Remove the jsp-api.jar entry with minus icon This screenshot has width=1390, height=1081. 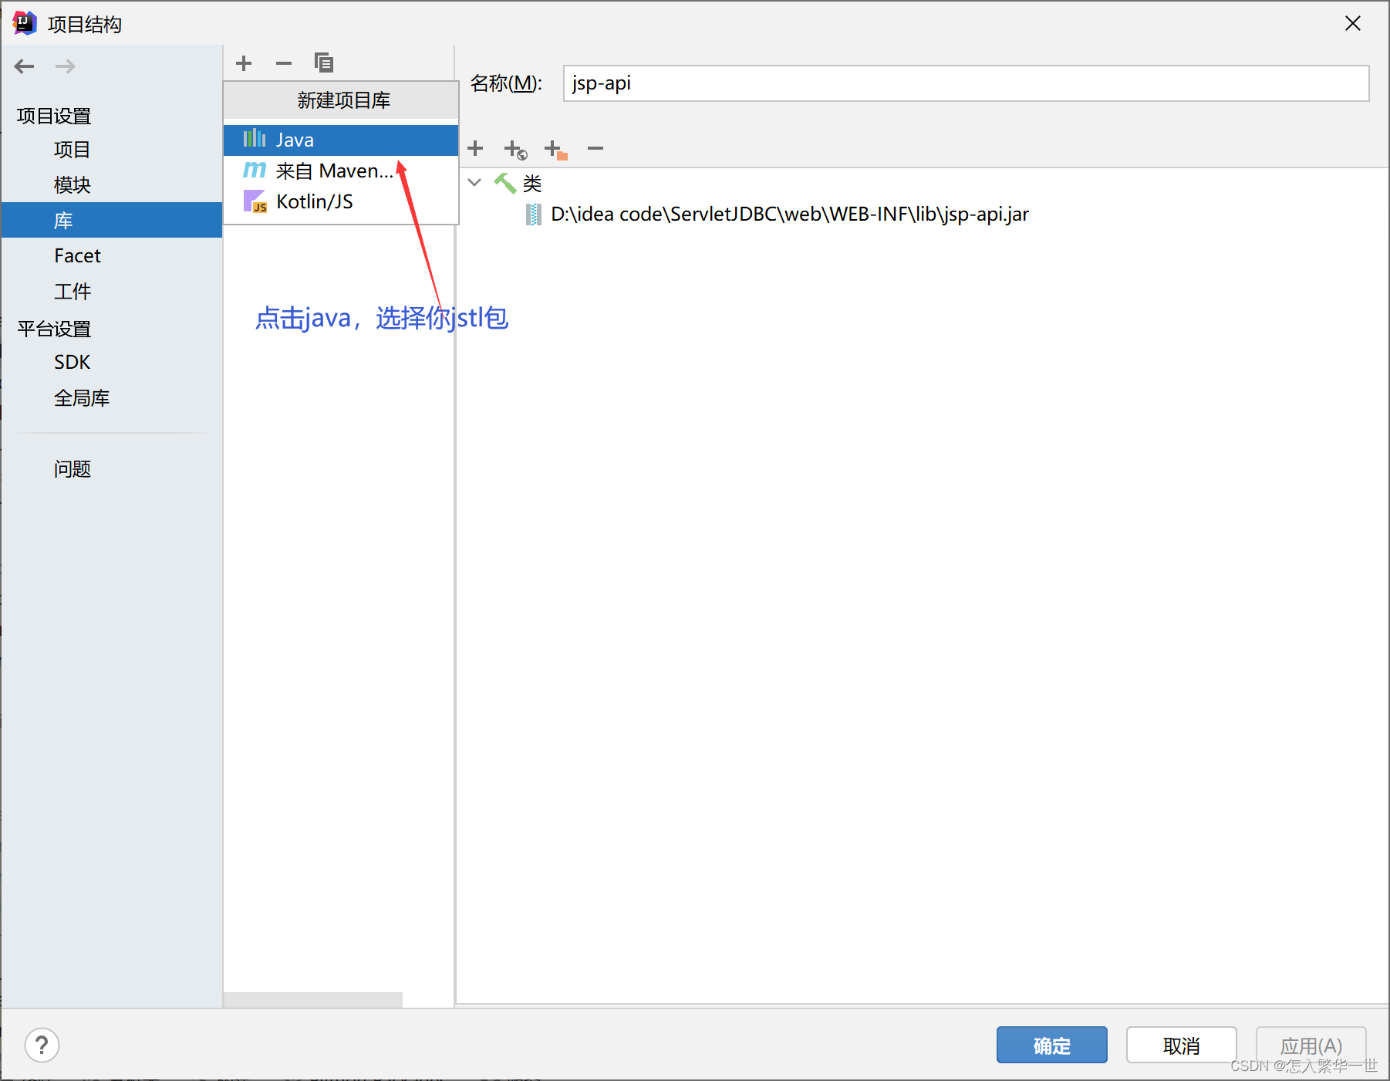(595, 148)
